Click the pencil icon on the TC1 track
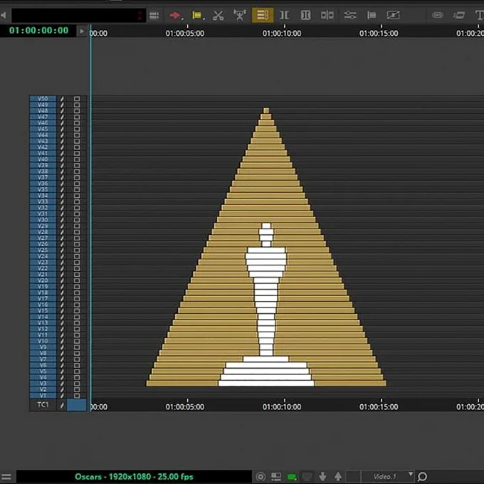Screen dimensions: 484x484 [x=62, y=405]
